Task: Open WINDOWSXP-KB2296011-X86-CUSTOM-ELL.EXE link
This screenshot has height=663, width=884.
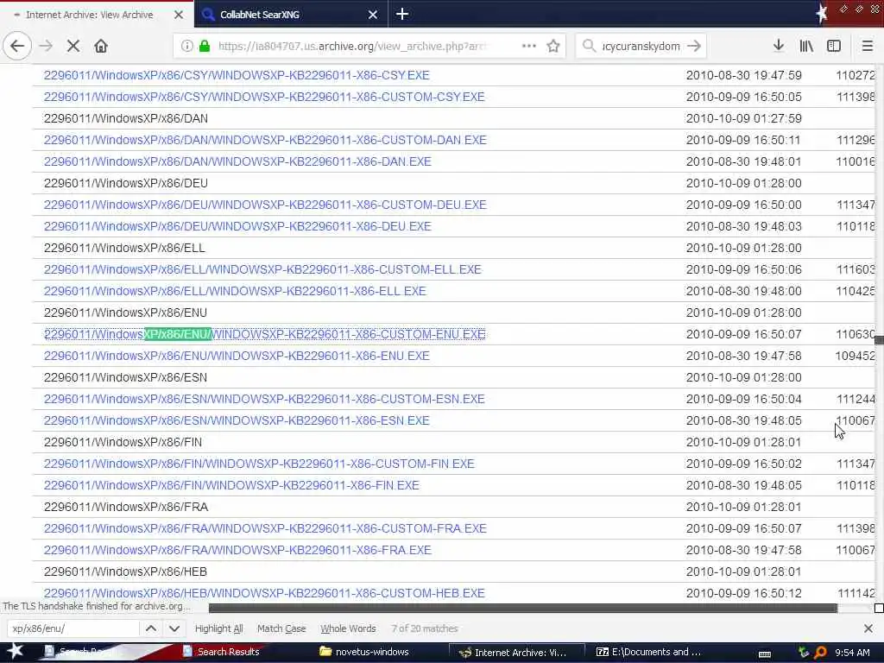Action: (x=262, y=269)
